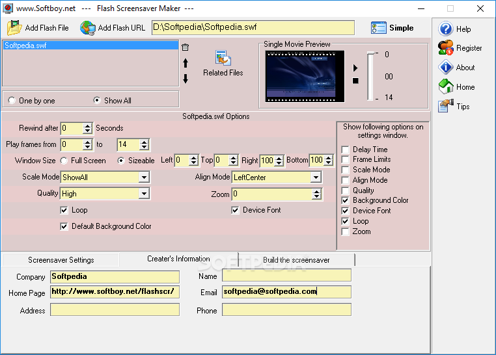Click the movie preview thumbnail
This screenshot has height=355, width=496.
[305, 77]
